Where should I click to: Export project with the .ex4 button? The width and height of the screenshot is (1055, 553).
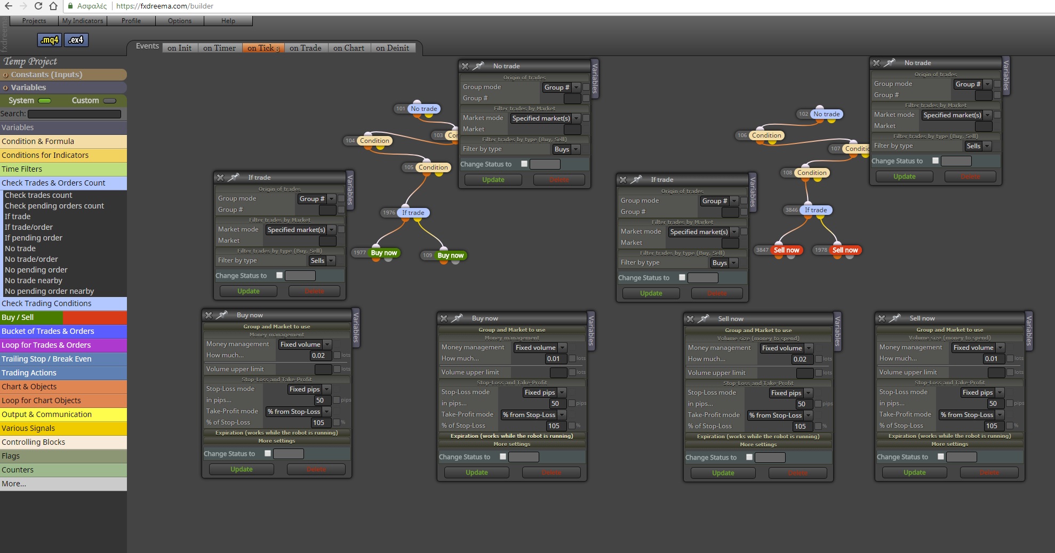pos(76,40)
